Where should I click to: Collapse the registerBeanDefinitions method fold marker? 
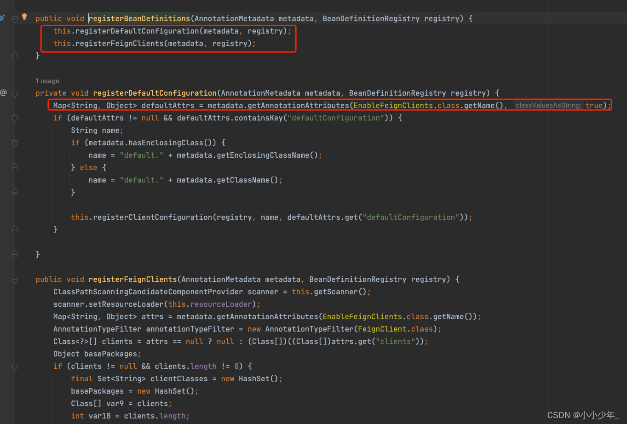tap(15, 18)
